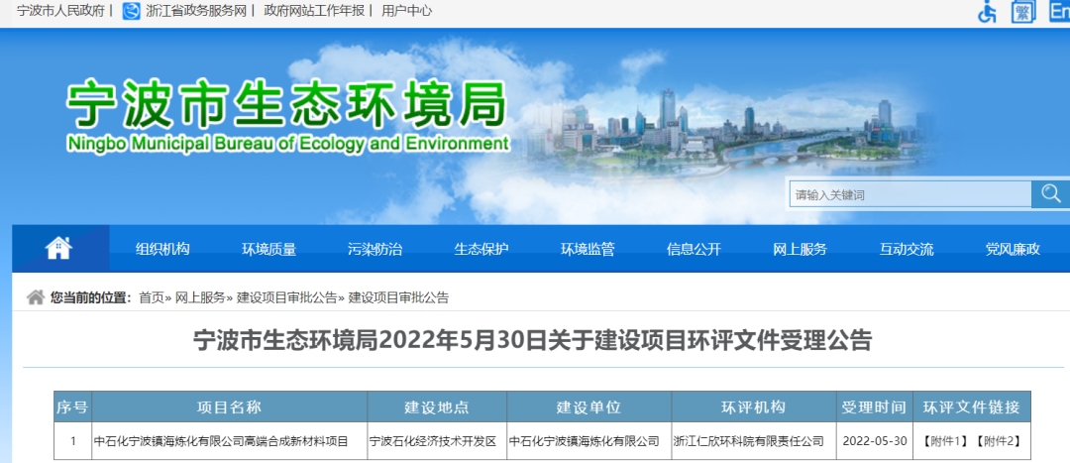Click the home icon in navigation bar
The height and width of the screenshot is (463, 1070).
tap(59, 249)
